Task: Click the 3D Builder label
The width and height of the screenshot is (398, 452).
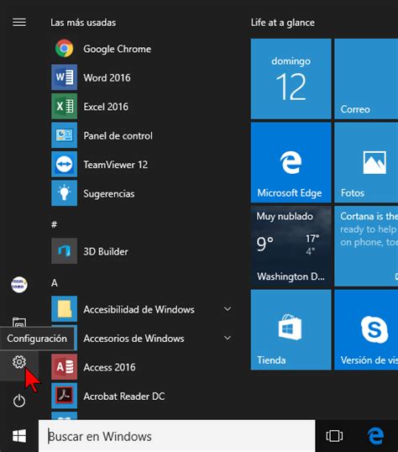Action: pos(106,251)
